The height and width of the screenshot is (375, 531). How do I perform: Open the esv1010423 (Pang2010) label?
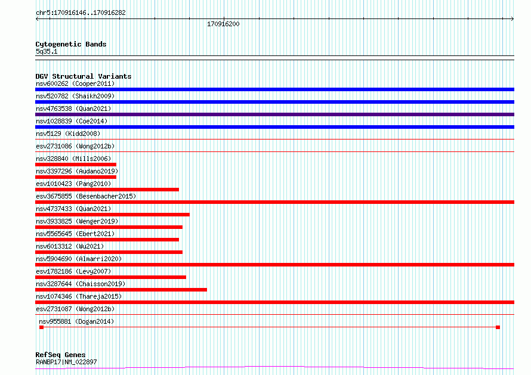click(x=73, y=184)
